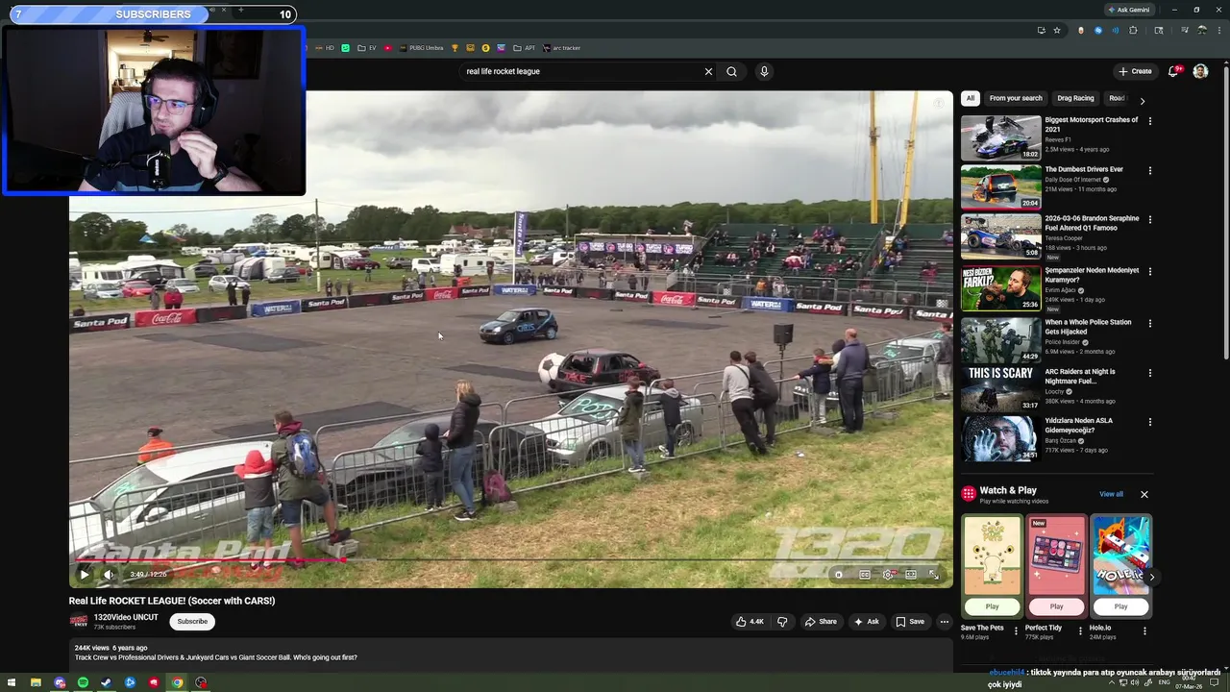Open 'Biggest Motorsport Crashes of 2021' thumbnail
1230x692 pixels.
pos(1000,137)
